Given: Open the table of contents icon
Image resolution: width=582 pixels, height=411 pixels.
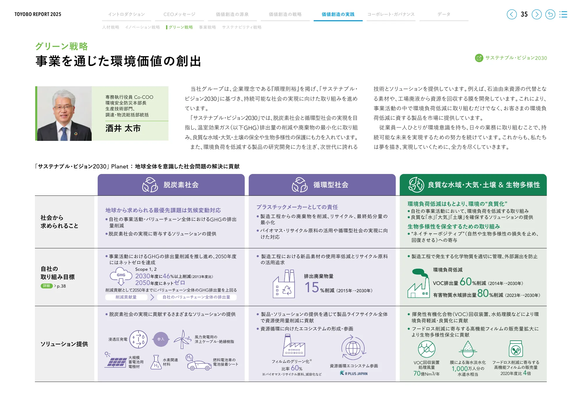Looking at the screenshot, I should (x=564, y=14).
